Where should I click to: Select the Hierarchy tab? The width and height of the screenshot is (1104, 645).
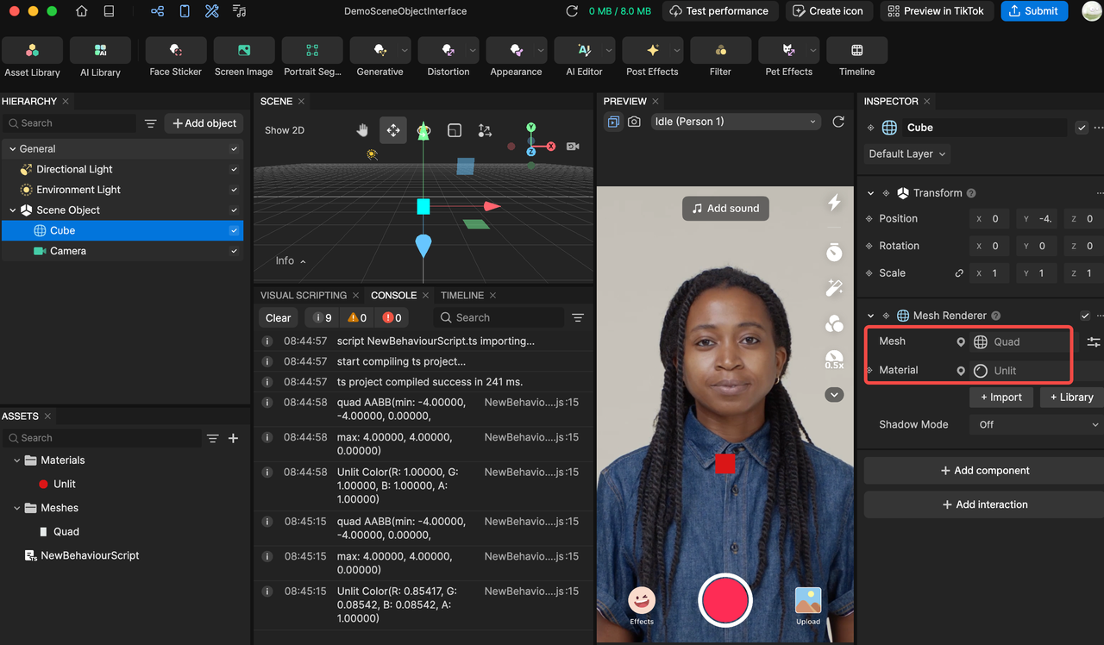click(29, 101)
